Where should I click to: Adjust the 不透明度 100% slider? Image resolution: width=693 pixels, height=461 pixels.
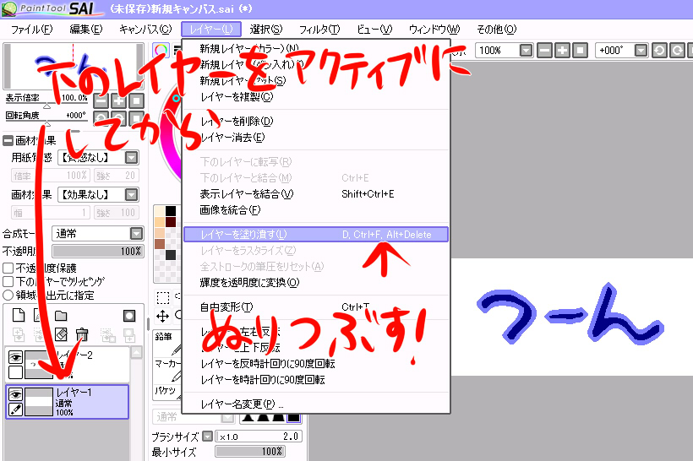coord(98,252)
